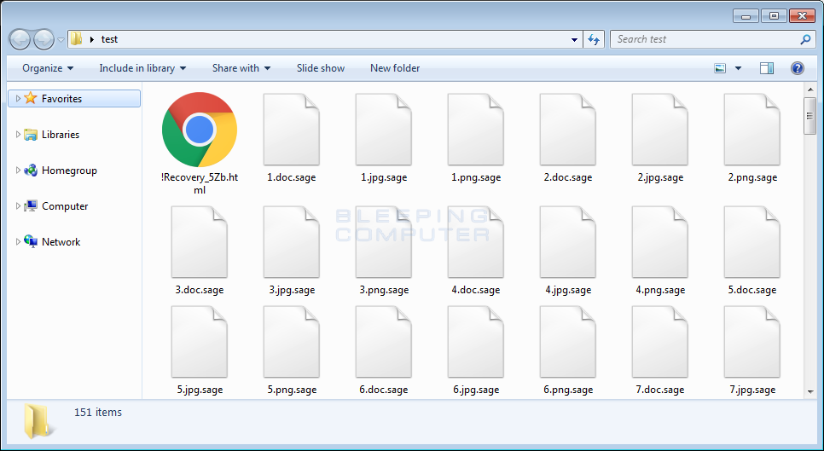
Task: Click the test breadcrumb in address bar
Action: click(x=109, y=39)
